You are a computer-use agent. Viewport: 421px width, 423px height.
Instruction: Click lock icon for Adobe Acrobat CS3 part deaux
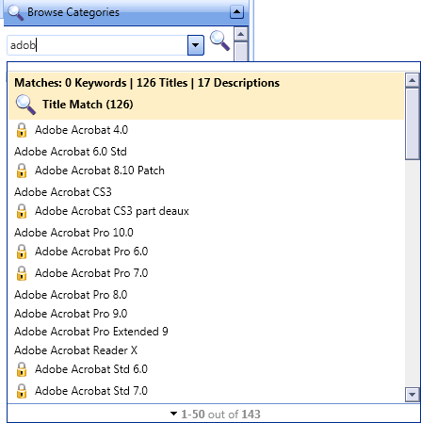[22, 211]
